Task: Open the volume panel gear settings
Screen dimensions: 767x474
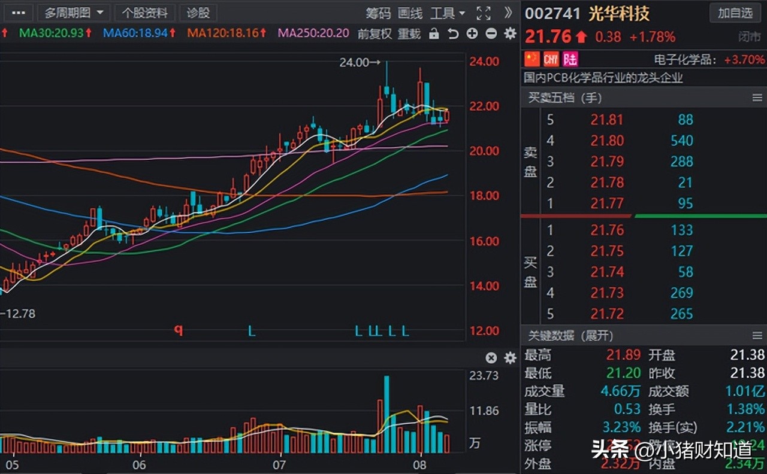Action: pyautogui.click(x=509, y=358)
